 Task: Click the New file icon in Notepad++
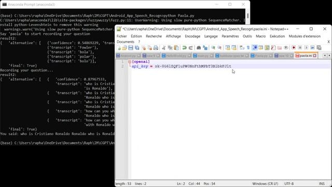(118, 48)
